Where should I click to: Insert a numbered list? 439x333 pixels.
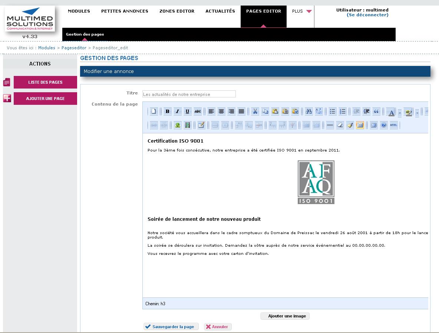pos(343,111)
